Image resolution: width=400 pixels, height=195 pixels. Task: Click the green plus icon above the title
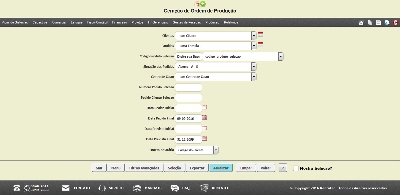203,4
